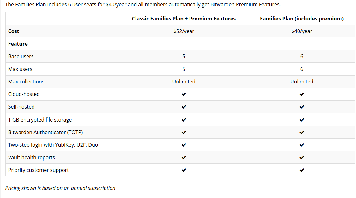356x198 pixels.
Task: Click Cloud-hosted checkmark under Classic Families Plan
Action: (184, 94)
